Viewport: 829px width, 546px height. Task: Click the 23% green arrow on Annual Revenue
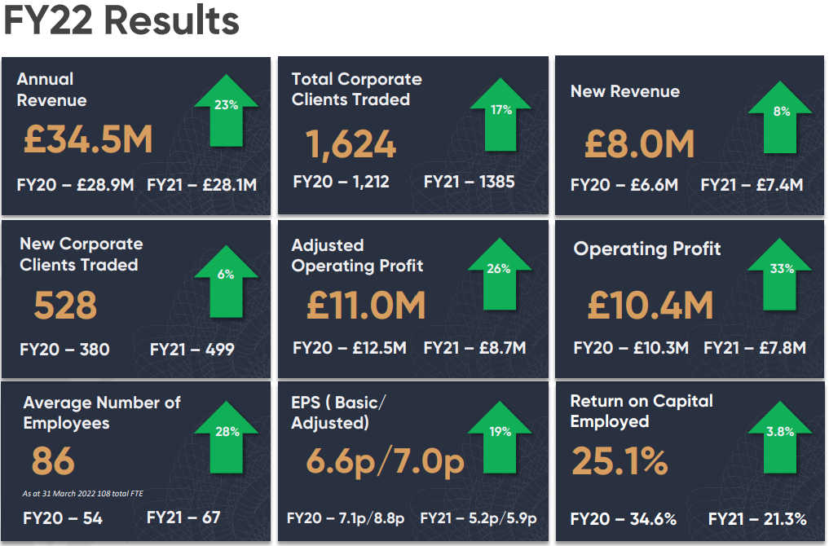point(226,114)
